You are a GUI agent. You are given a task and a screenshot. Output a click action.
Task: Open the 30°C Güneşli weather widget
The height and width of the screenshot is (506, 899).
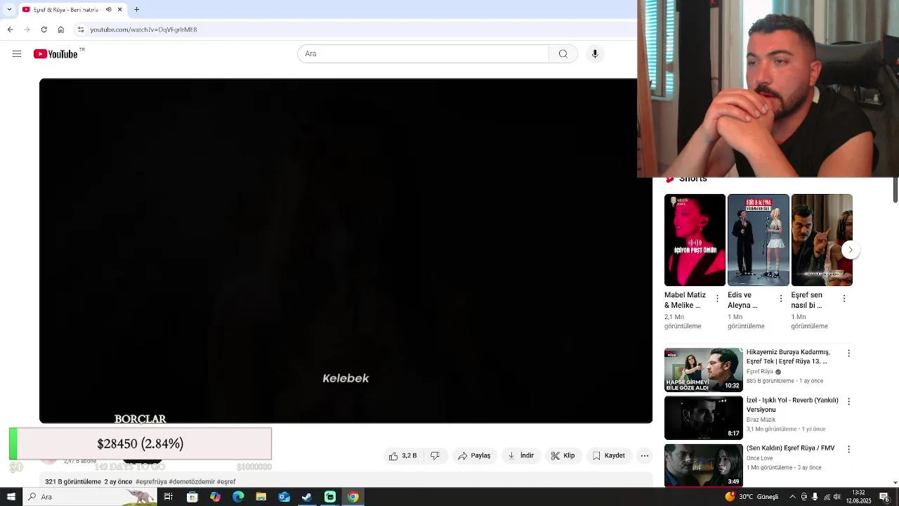(x=752, y=497)
